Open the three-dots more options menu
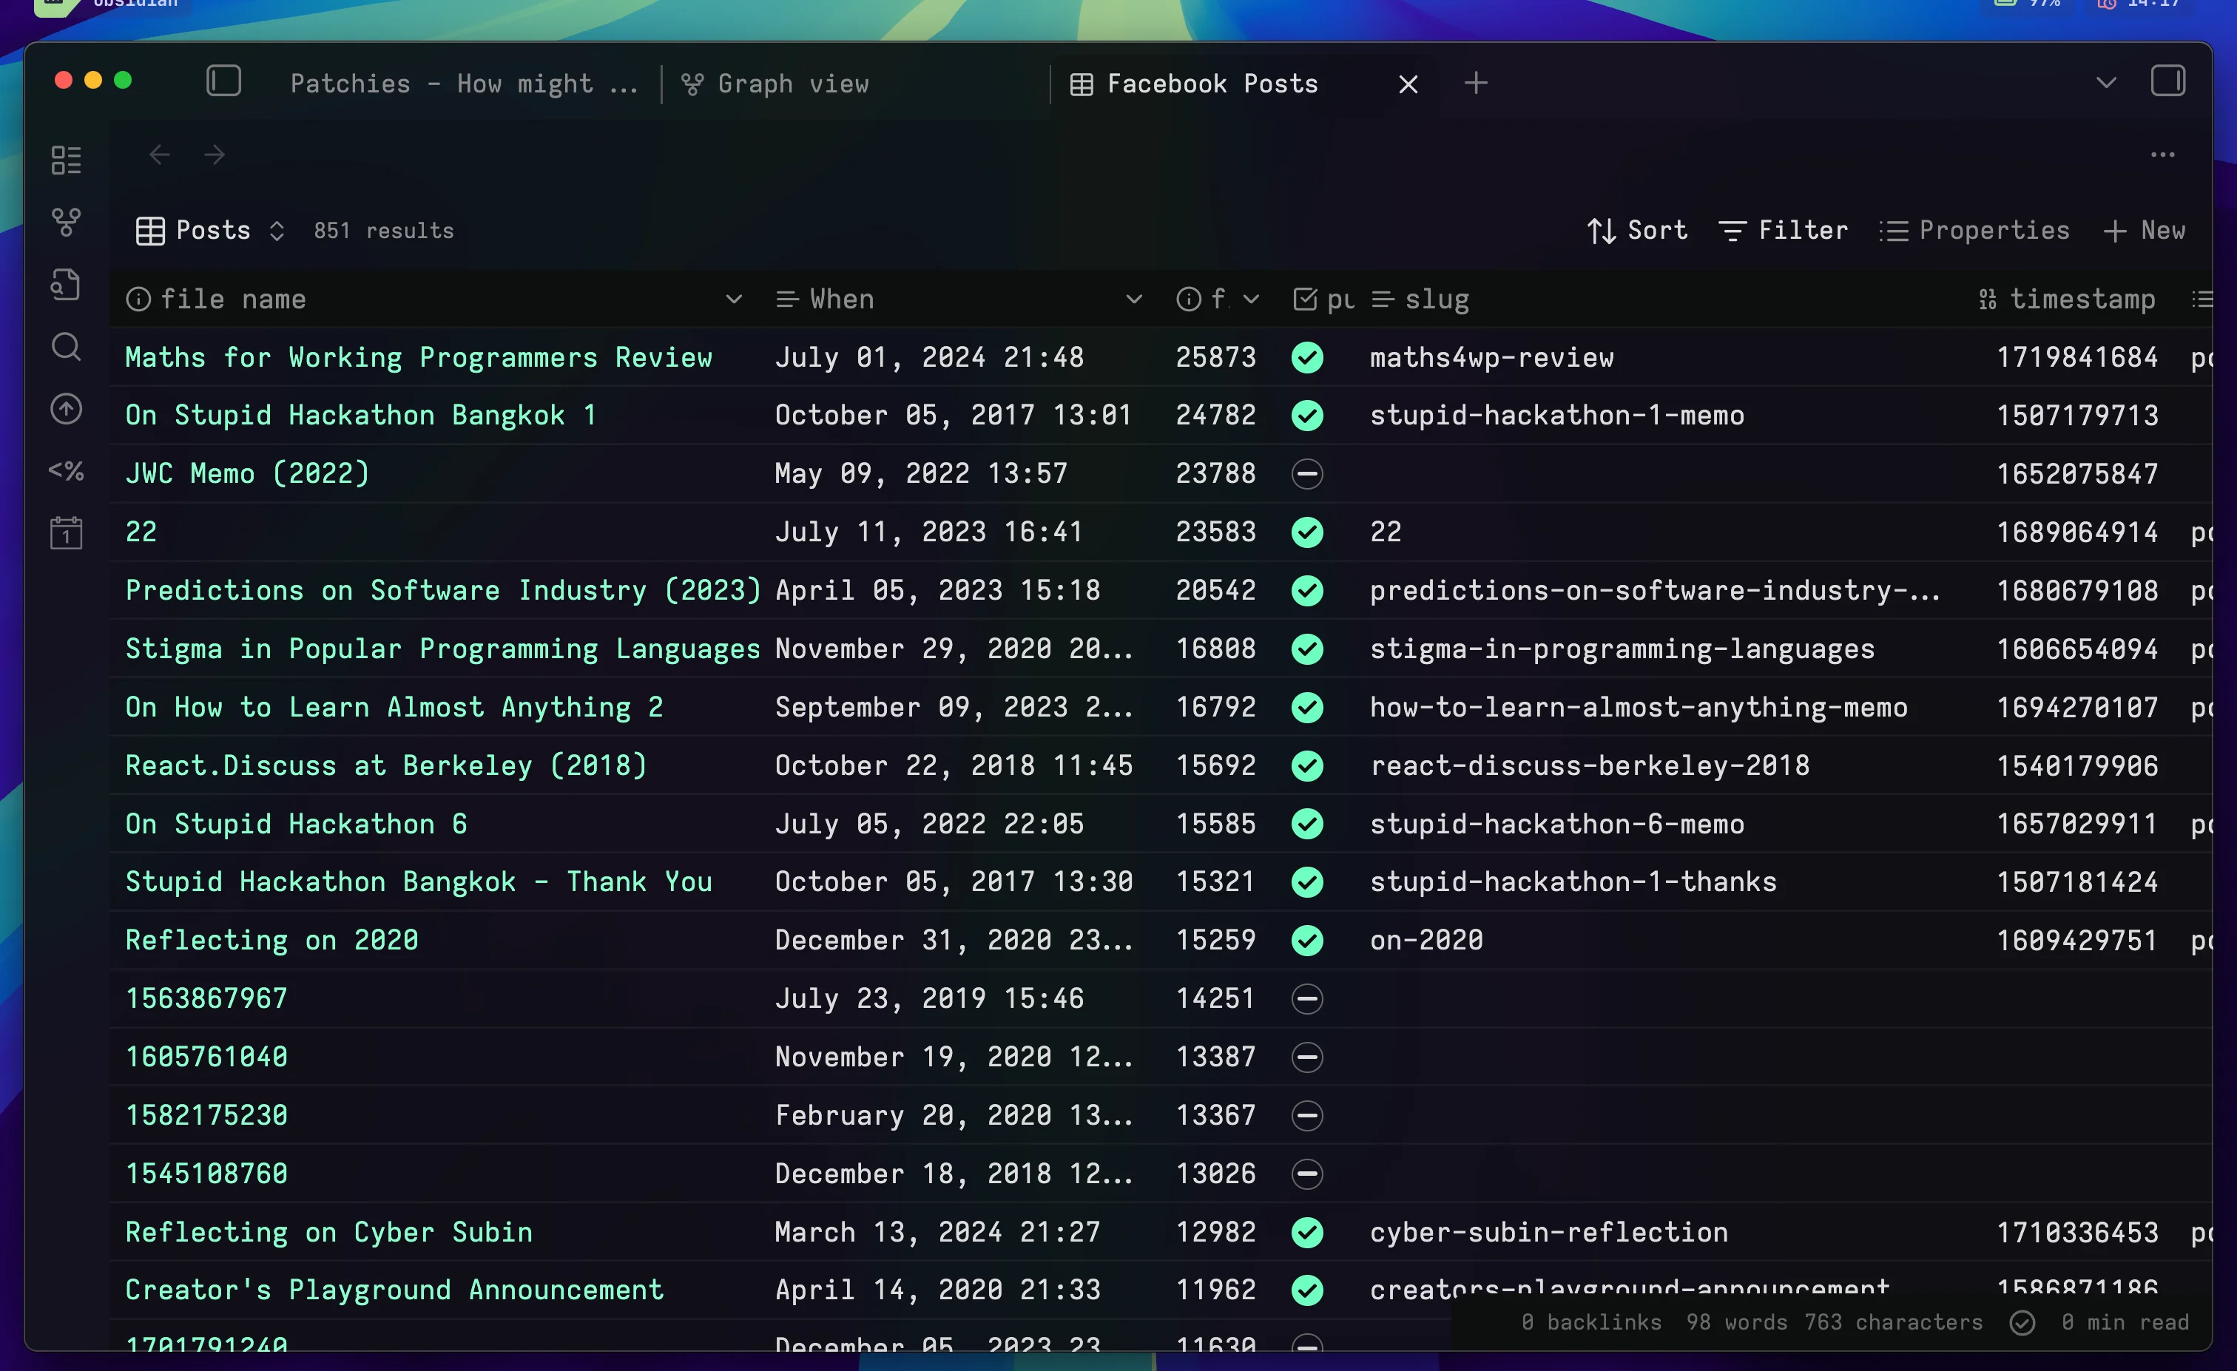Screen dimensions: 2237x1371 (x=2162, y=155)
